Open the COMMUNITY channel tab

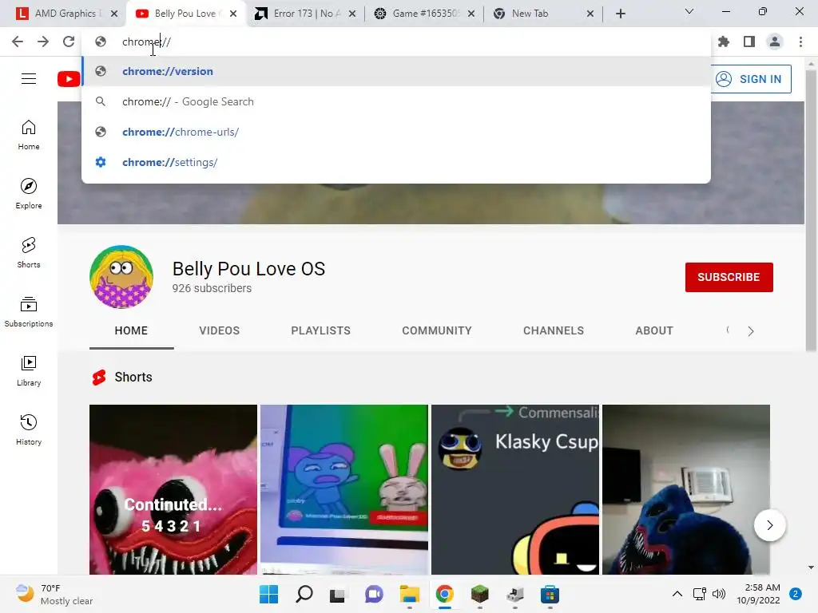437,330
